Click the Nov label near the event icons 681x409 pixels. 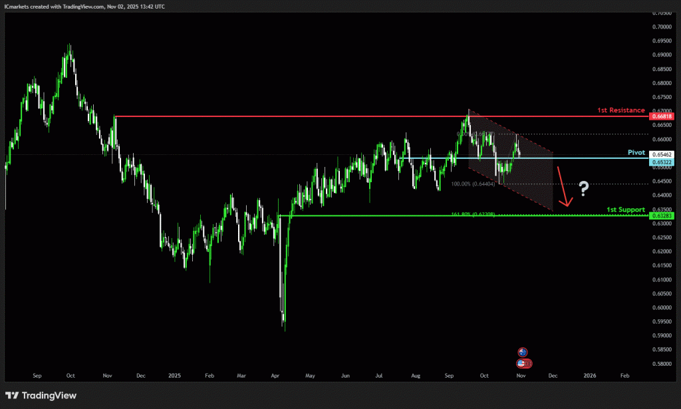pos(521,376)
